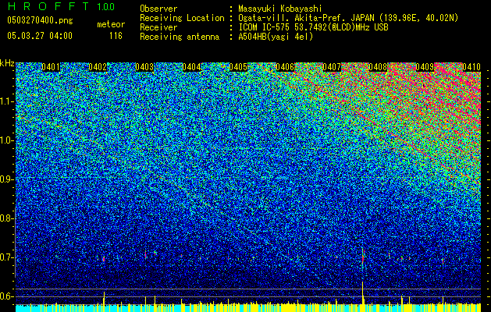Select the 0408 time marker
Viewport: 491px width, 312px height.
click(379, 67)
